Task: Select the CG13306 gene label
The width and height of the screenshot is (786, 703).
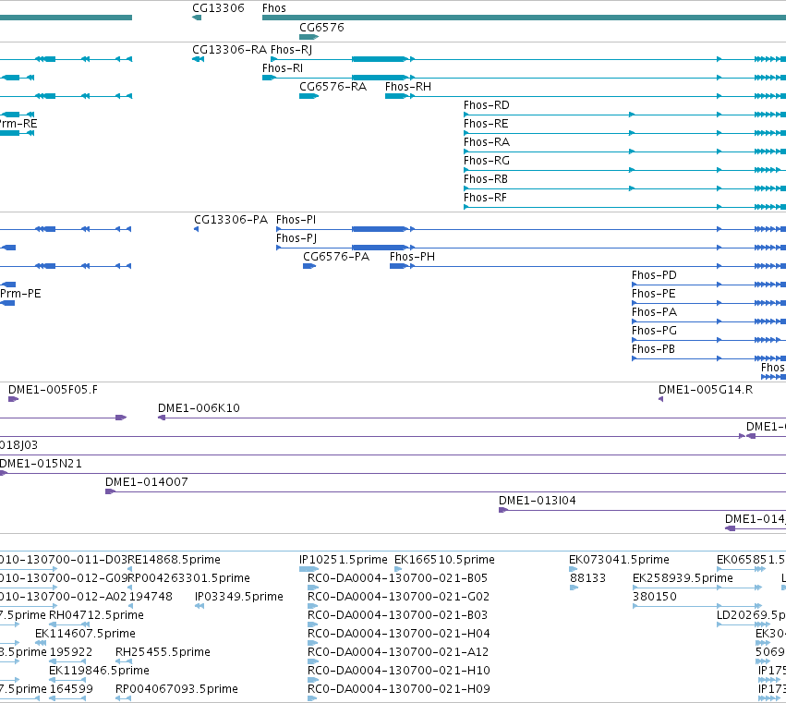Action: (218, 8)
